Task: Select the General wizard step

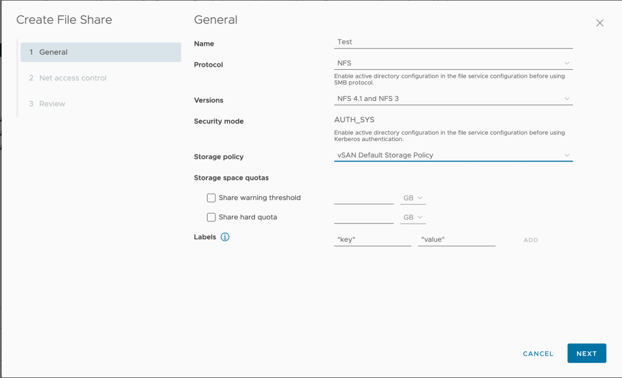Action: [x=100, y=52]
